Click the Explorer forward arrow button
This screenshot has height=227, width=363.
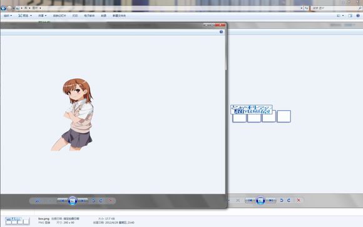click(x=9, y=8)
